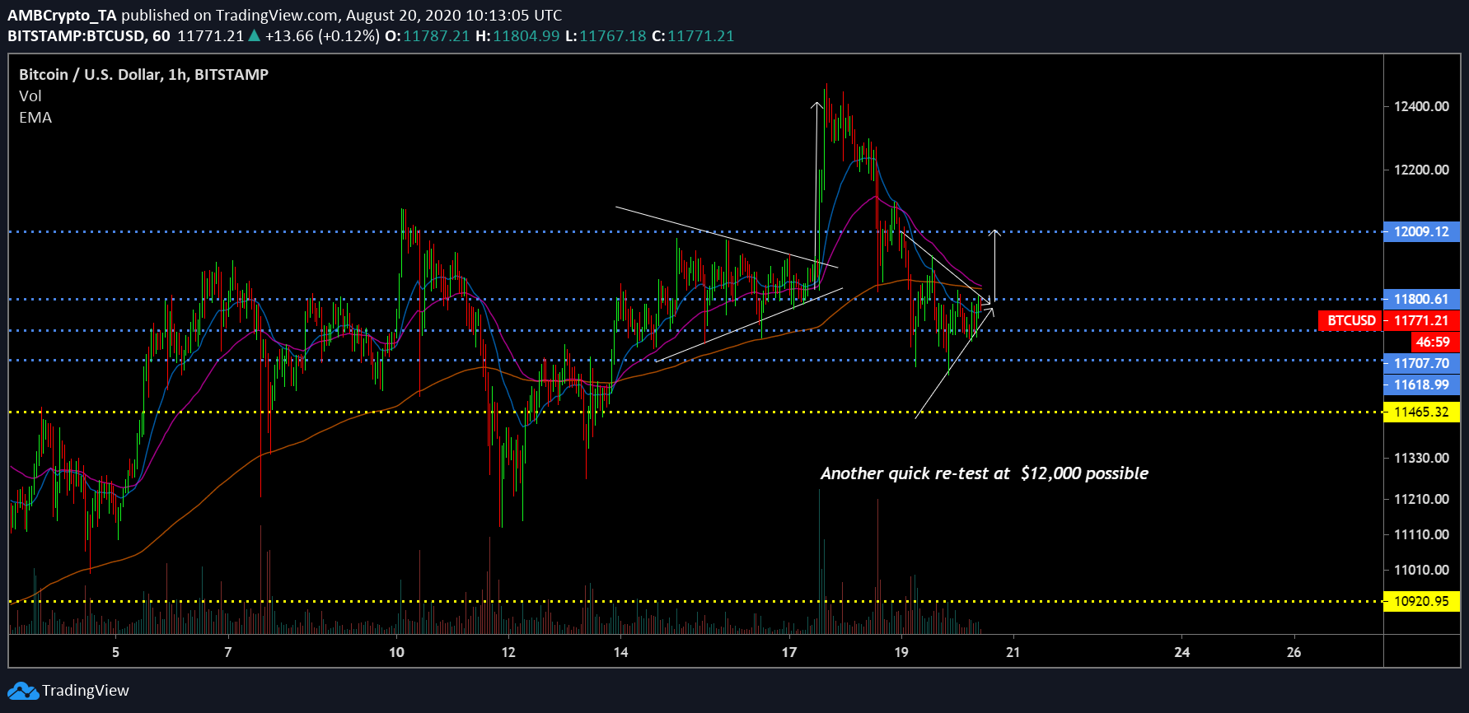Click the TradingView text at bottom left

pos(86,691)
